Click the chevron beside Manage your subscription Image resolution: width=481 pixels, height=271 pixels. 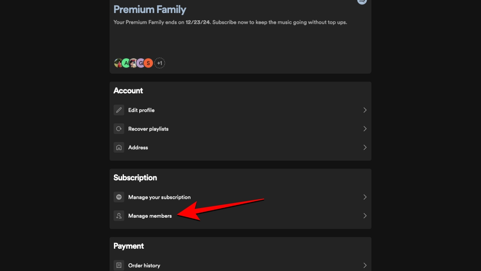point(365,197)
